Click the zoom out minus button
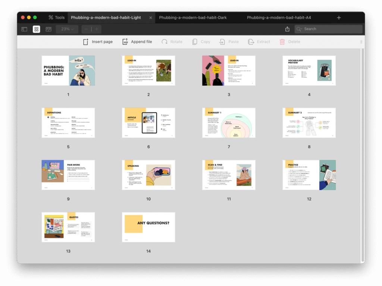The width and height of the screenshot is (382, 286). (x=86, y=29)
